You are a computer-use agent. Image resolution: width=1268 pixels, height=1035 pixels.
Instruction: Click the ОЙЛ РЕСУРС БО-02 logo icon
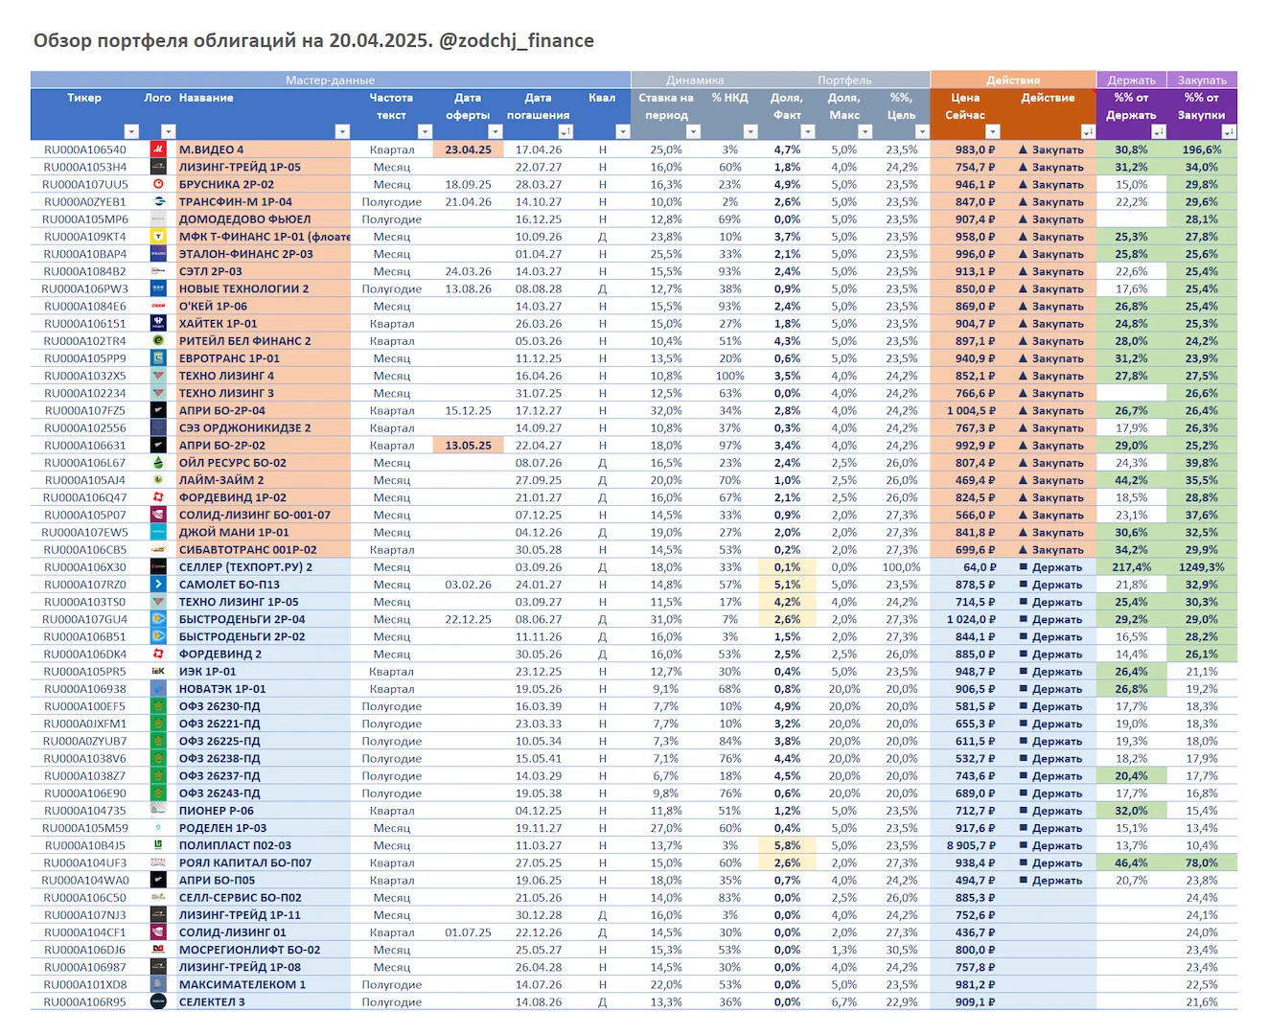click(158, 463)
